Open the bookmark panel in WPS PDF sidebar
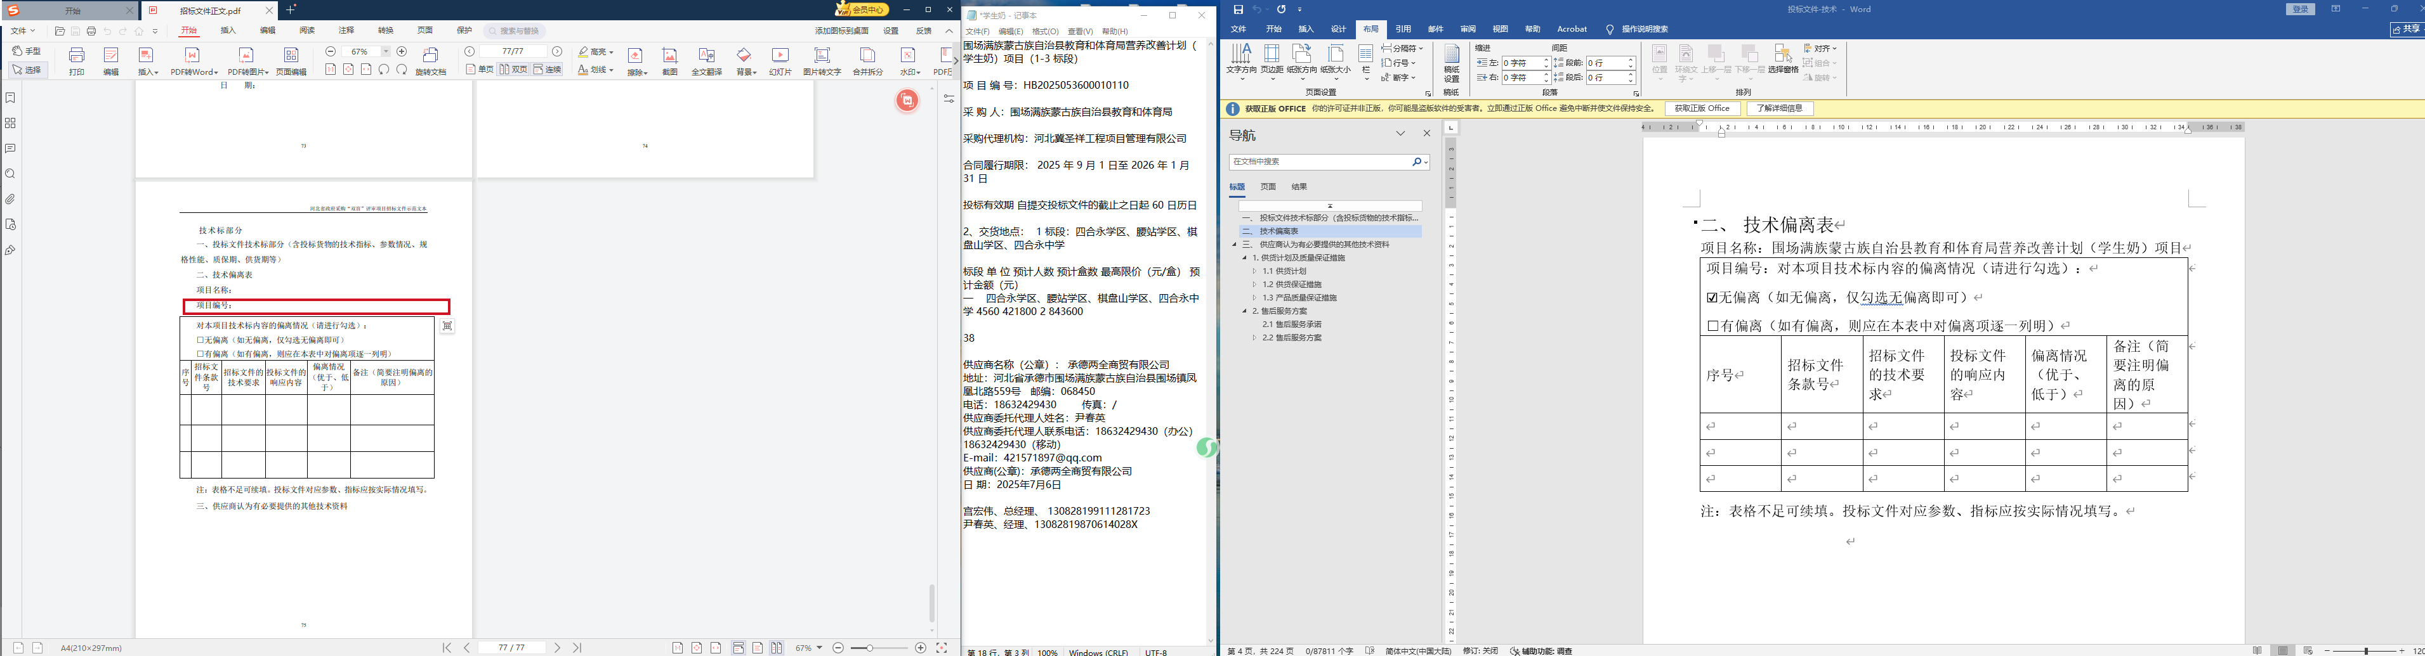Image resolution: width=2425 pixels, height=656 pixels. (10, 98)
